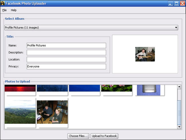Select the red sunset photo thumbnail
This screenshot has height=140, width=186.
pyautogui.click(x=20, y=88)
